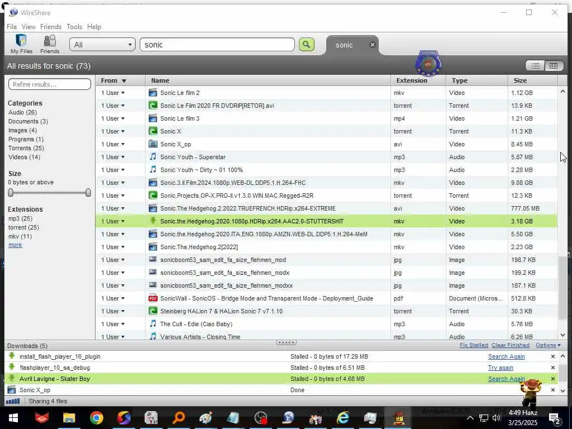Click the downloads panel resize grip
The image size is (572, 429).
pyautogui.click(x=286, y=342)
